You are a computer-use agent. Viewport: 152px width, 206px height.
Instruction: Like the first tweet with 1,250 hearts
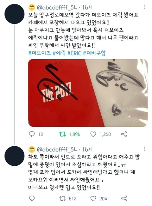pos(93,134)
